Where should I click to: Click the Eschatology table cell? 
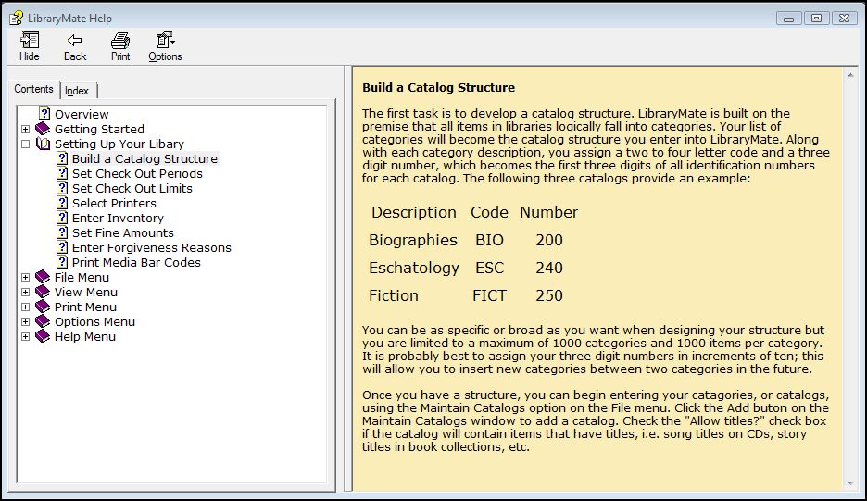coord(414,268)
